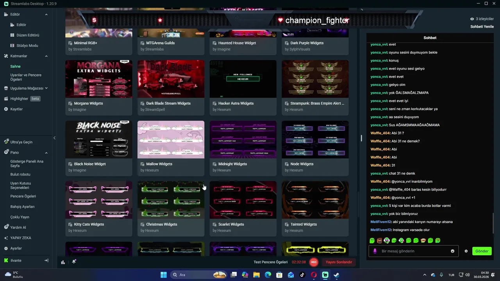Click the viewer count eye icon
This screenshot has height=281, width=500.
pos(472,19)
